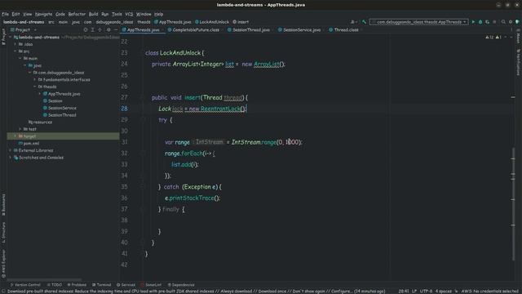Open the Project tool window stripe button
The image size is (522, 294).
3,36
